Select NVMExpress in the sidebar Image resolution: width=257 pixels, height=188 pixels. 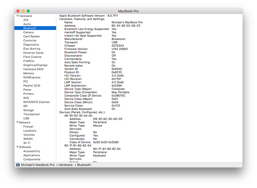32,77
